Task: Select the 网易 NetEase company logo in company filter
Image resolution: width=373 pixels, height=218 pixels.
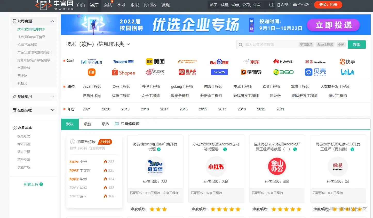Action: (x=315, y=62)
